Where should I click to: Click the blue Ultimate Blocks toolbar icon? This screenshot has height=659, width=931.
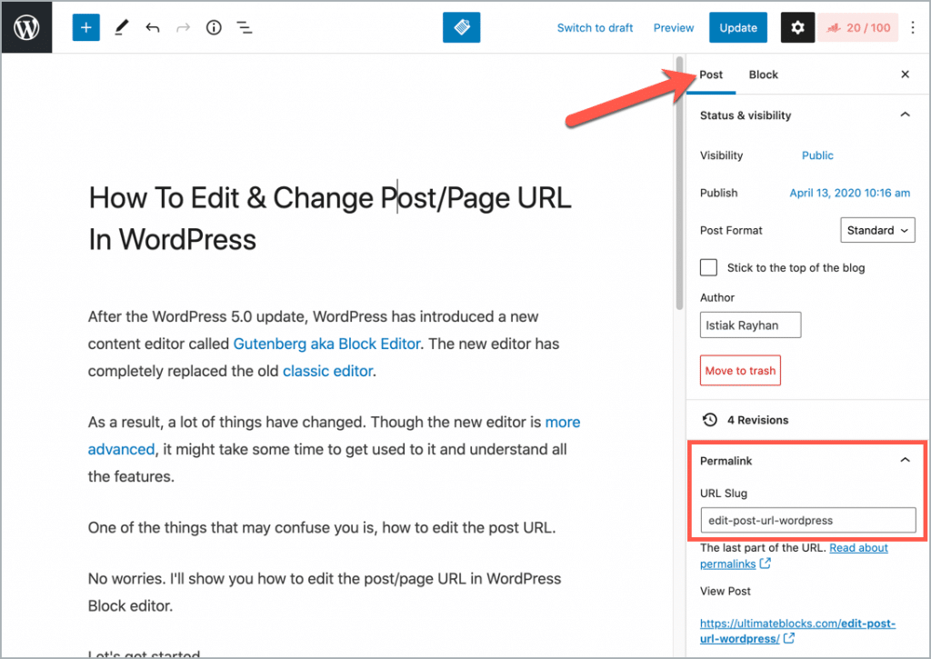coord(461,27)
